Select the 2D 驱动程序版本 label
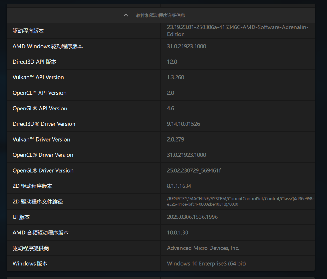Screen dimensions: 327x279 32,186
